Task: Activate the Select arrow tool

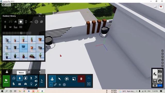Action: click(x=60, y=79)
